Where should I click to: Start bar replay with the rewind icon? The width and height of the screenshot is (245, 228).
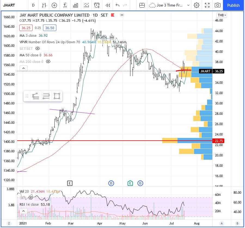[x=108, y=5]
